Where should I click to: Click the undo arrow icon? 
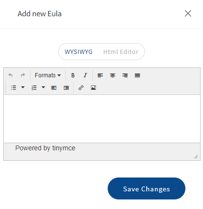tap(10, 75)
